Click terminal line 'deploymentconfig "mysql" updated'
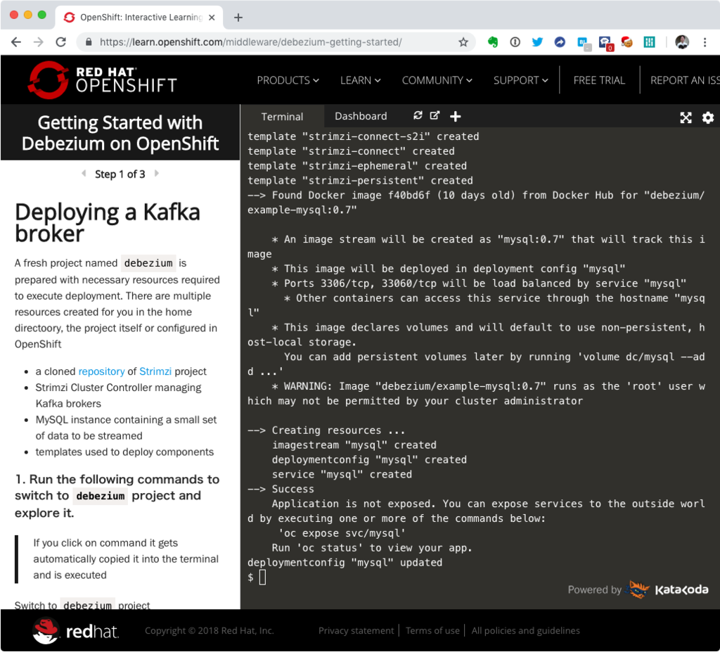Image resolution: width=720 pixels, height=652 pixels. pyautogui.click(x=345, y=563)
